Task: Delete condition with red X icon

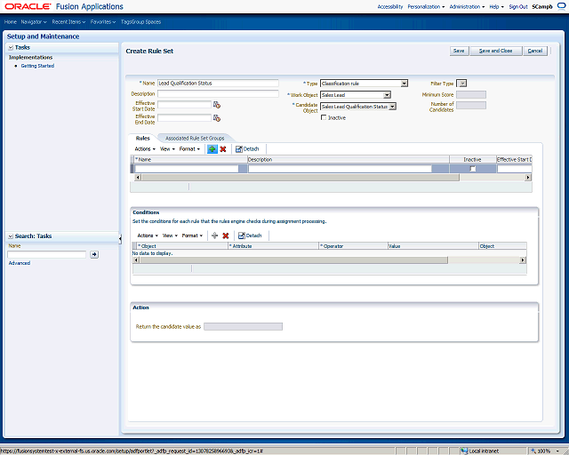Action: (x=225, y=235)
